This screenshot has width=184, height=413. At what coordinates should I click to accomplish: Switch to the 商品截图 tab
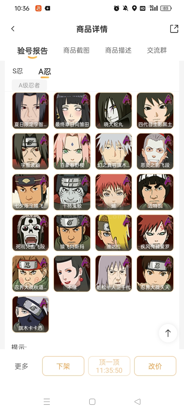76,50
